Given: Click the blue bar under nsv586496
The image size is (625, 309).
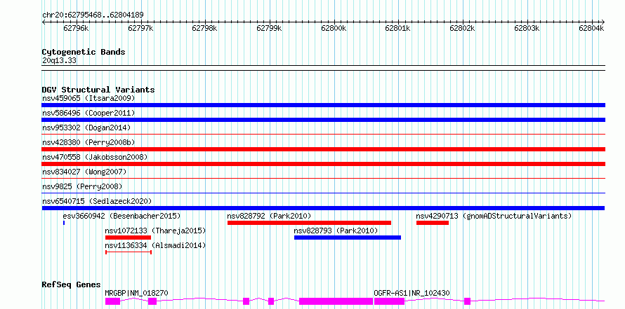Looking at the screenshot, I should [323, 120].
